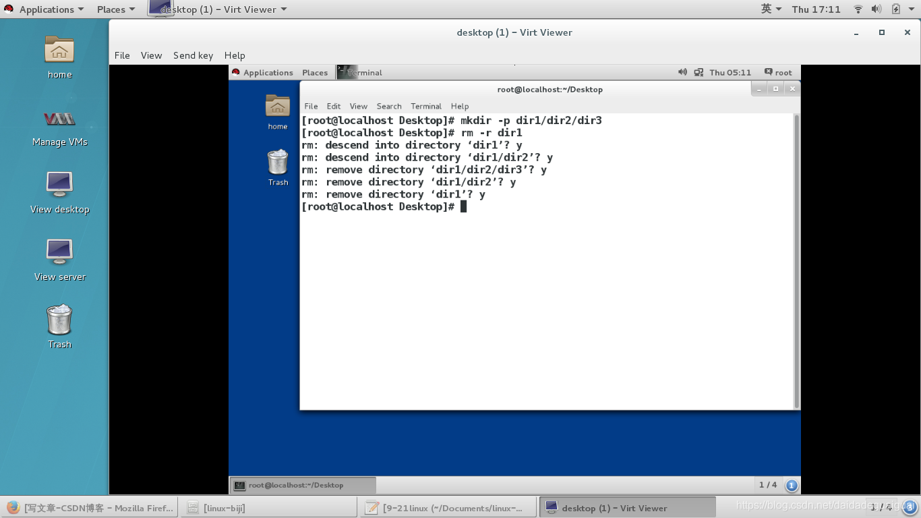The width and height of the screenshot is (921, 518).
Task: Open Virt Viewer File menu
Action: coord(122,55)
